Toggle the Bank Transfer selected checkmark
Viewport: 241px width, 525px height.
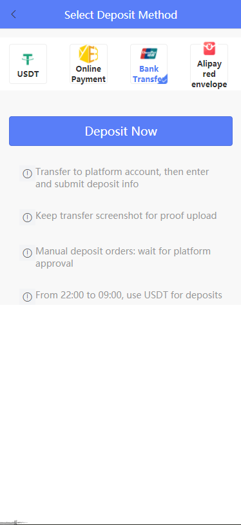(x=162, y=79)
